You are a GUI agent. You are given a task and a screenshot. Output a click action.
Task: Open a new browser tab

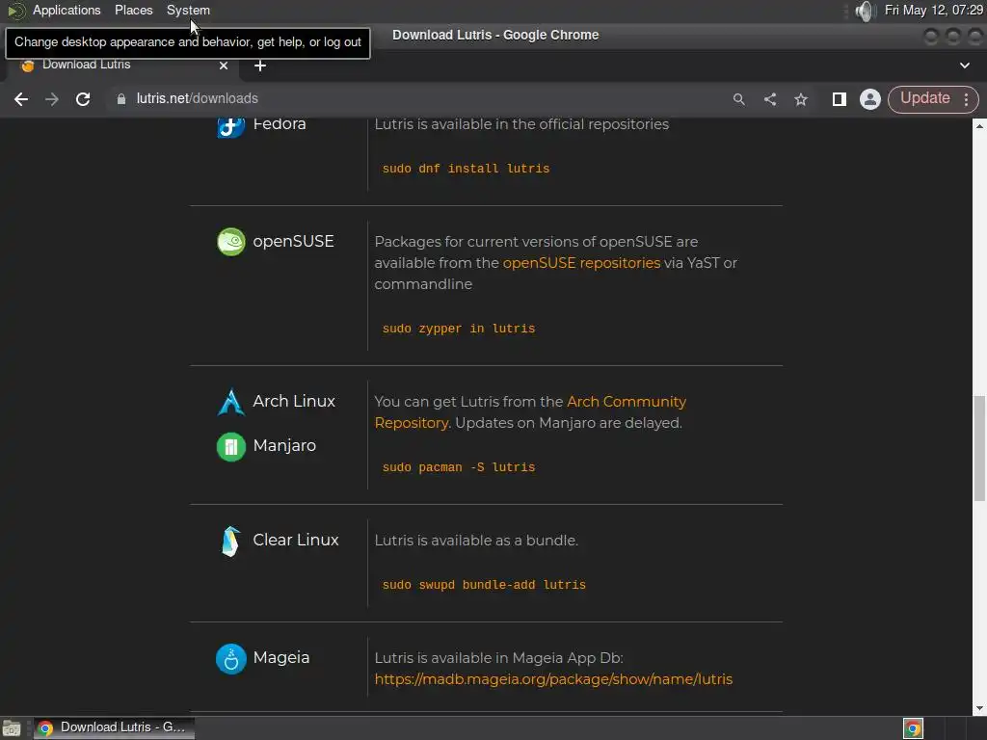(x=260, y=66)
